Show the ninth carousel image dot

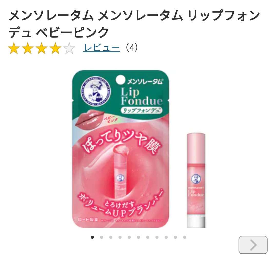pyautogui.click(x=166, y=237)
